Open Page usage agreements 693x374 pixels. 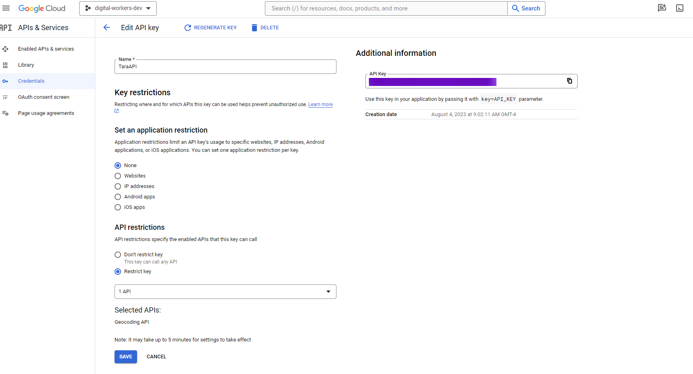[46, 113]
